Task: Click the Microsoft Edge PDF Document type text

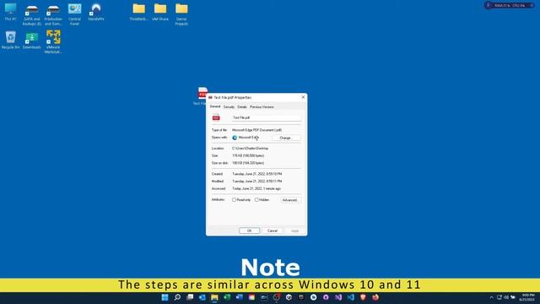Action: [256, 130]
